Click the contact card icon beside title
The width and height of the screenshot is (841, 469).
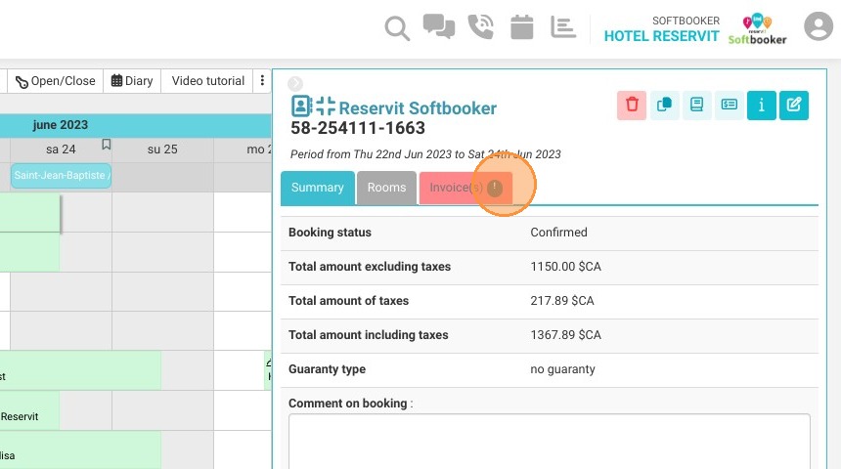[301, 107]
